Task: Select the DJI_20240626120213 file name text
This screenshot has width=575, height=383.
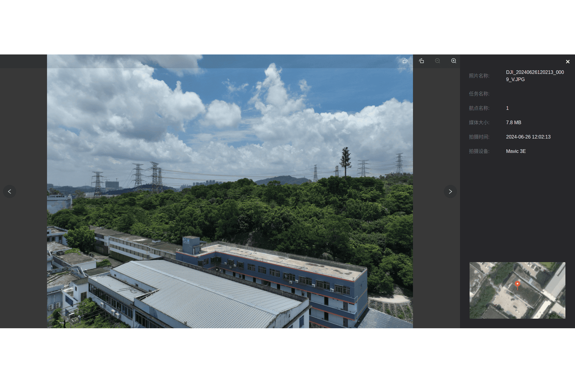Action: coord(535,76)
